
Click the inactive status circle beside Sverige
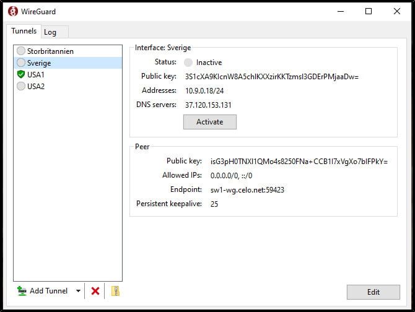[21, 63]
